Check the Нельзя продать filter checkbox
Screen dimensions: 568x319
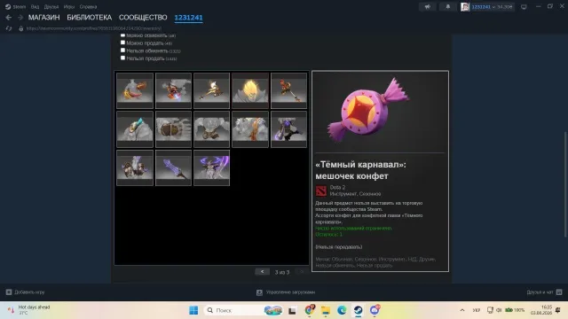click(x=122, y=58)
